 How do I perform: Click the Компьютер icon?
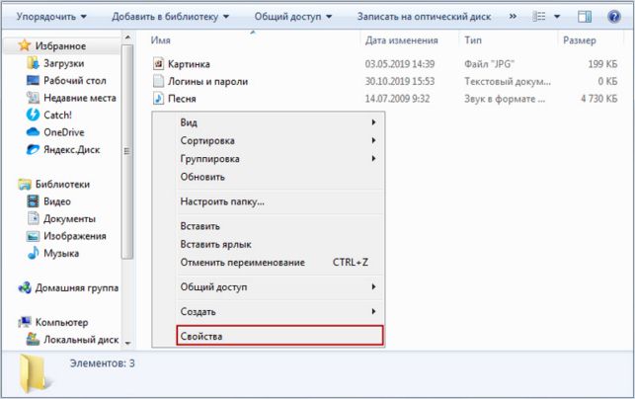tap(25, 322)
